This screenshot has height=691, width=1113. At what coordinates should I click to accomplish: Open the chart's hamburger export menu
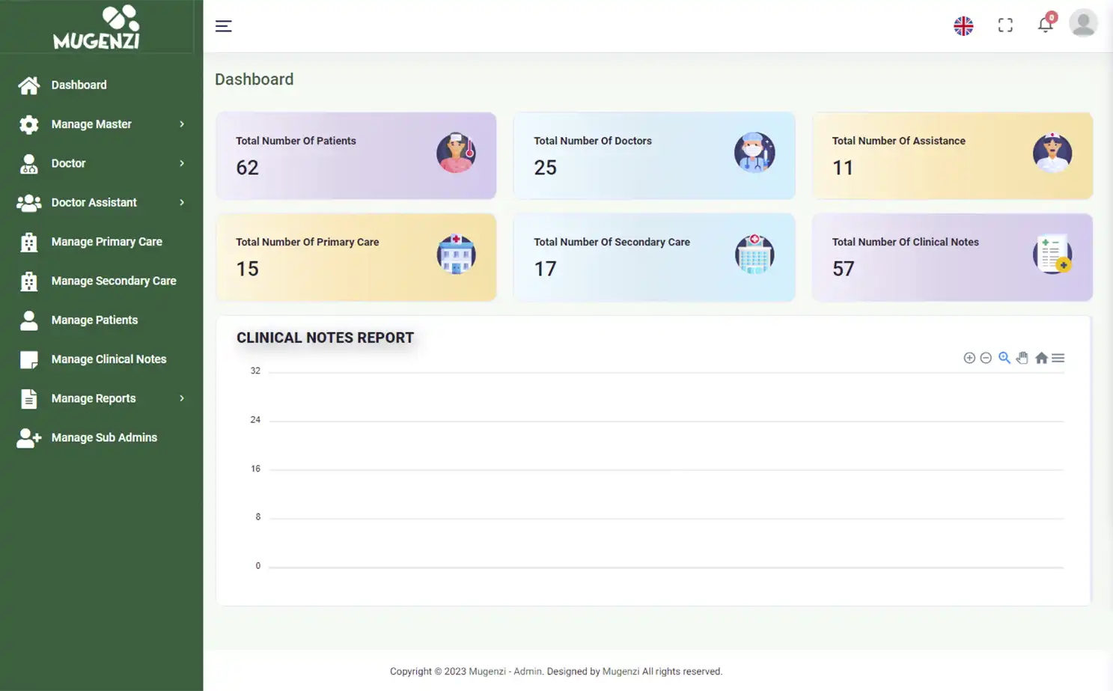(x=1058, y=358)
